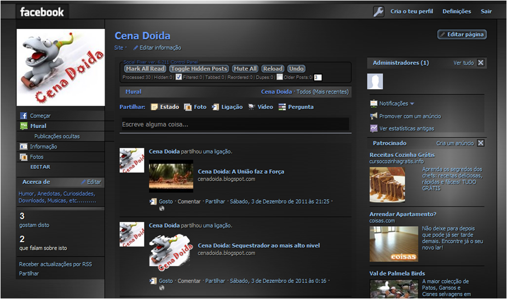The image size is (507, 299).
Task: Open Informação in the sidebar
Action: pyautogui.click(x=44, y=146)
